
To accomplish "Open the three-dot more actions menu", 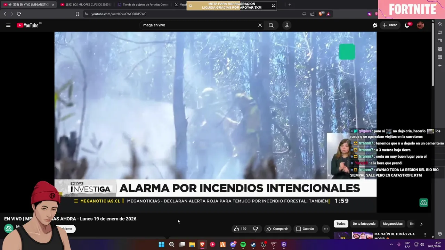I will (x=326, y=229).
